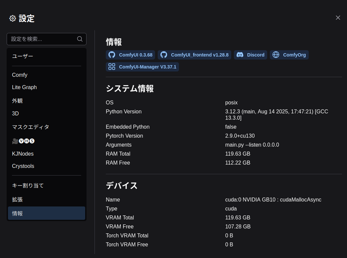
Task: Open the KJNodes settings section
Action: point(23,154)
